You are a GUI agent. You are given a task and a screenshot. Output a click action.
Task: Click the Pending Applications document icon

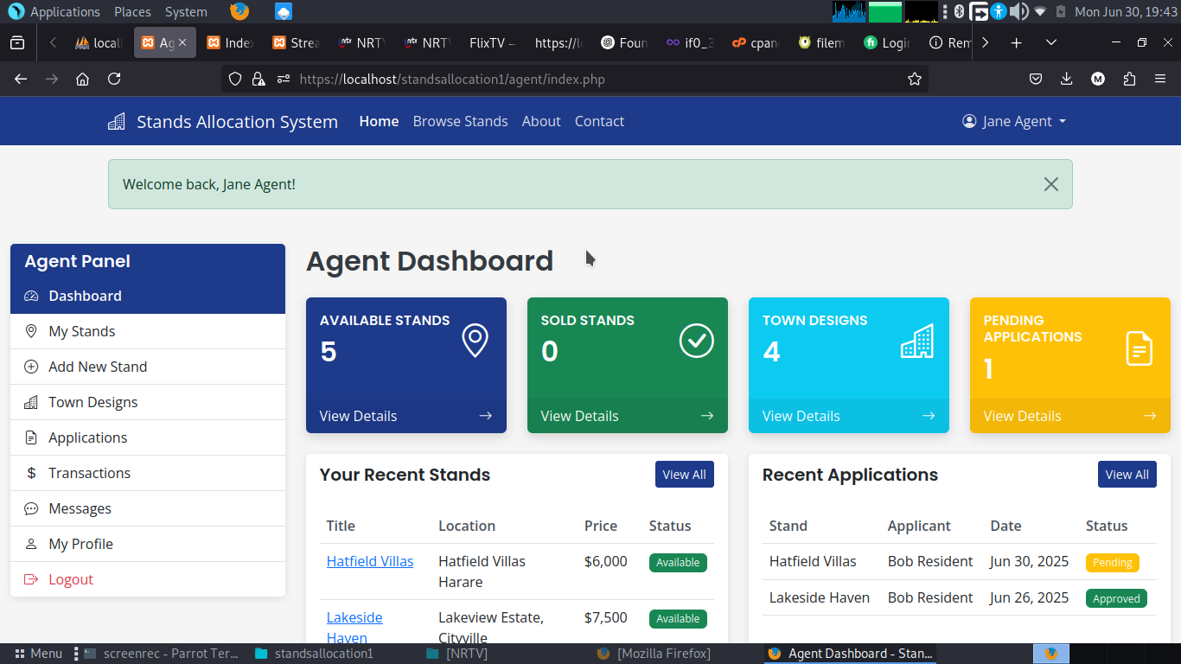pyautogui.click(x=1140, y=348)
